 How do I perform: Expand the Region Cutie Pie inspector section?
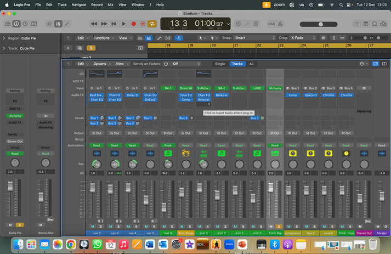coord(4,38)
